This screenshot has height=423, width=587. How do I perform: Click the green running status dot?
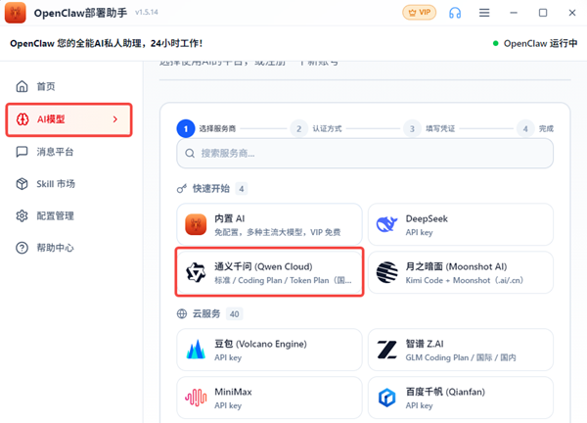click(496, 43)
